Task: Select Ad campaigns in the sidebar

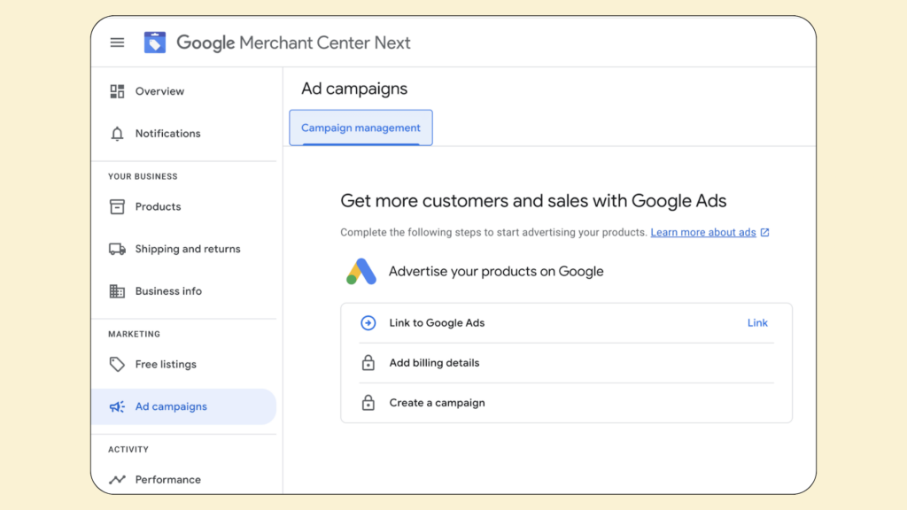Action: (184, 406)
